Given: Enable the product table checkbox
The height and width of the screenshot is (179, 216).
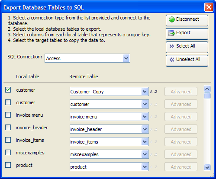Looking at the screenshot, I should [8, 165].
